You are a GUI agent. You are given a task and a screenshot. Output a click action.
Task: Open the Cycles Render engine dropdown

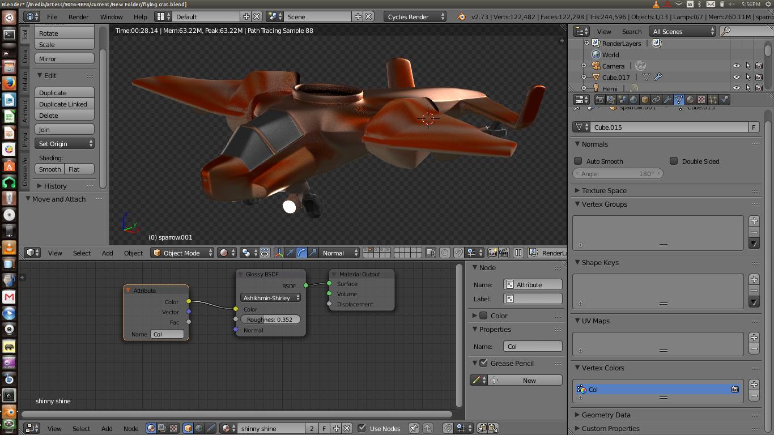415,16
